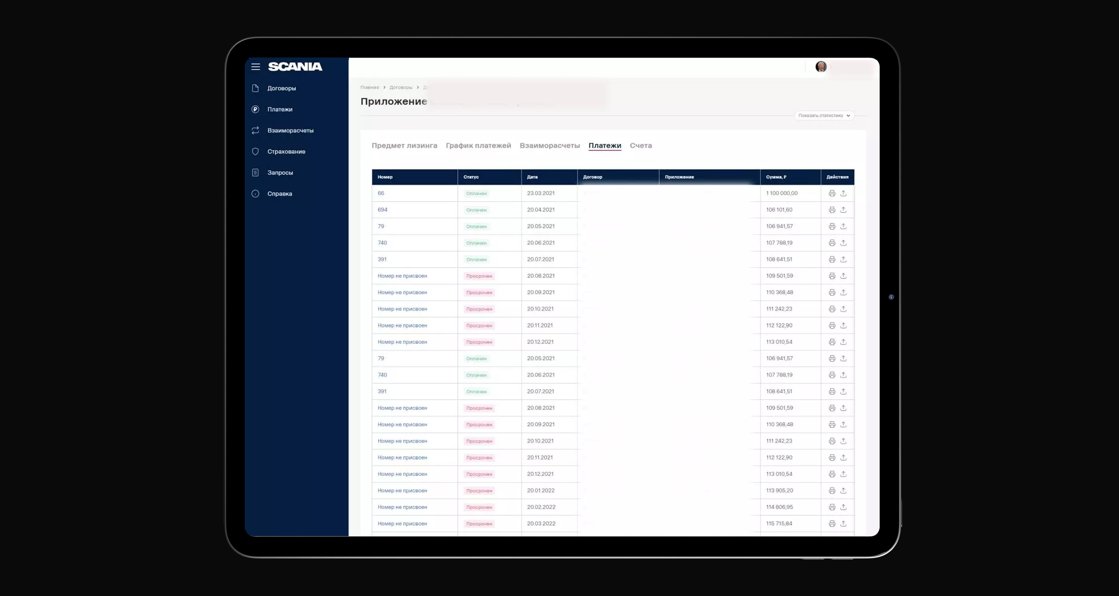Export the 113 905,20 payment row
This screenshot has height=596, width=1119.
[843, 490]
